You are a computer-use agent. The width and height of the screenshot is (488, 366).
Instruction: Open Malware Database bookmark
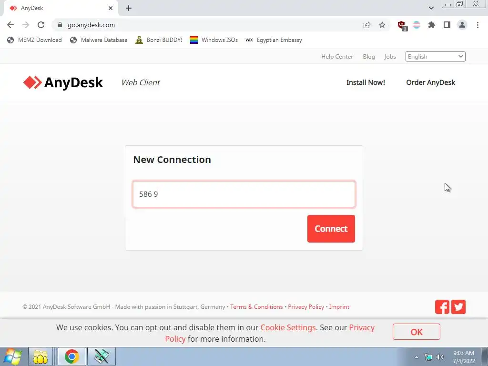[99, 40]
